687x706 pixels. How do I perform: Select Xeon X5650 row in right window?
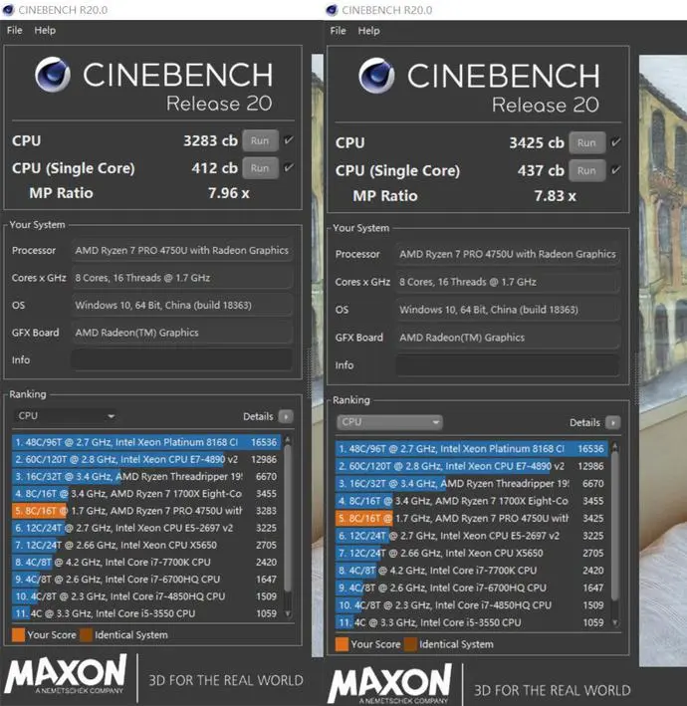[471, 553]
